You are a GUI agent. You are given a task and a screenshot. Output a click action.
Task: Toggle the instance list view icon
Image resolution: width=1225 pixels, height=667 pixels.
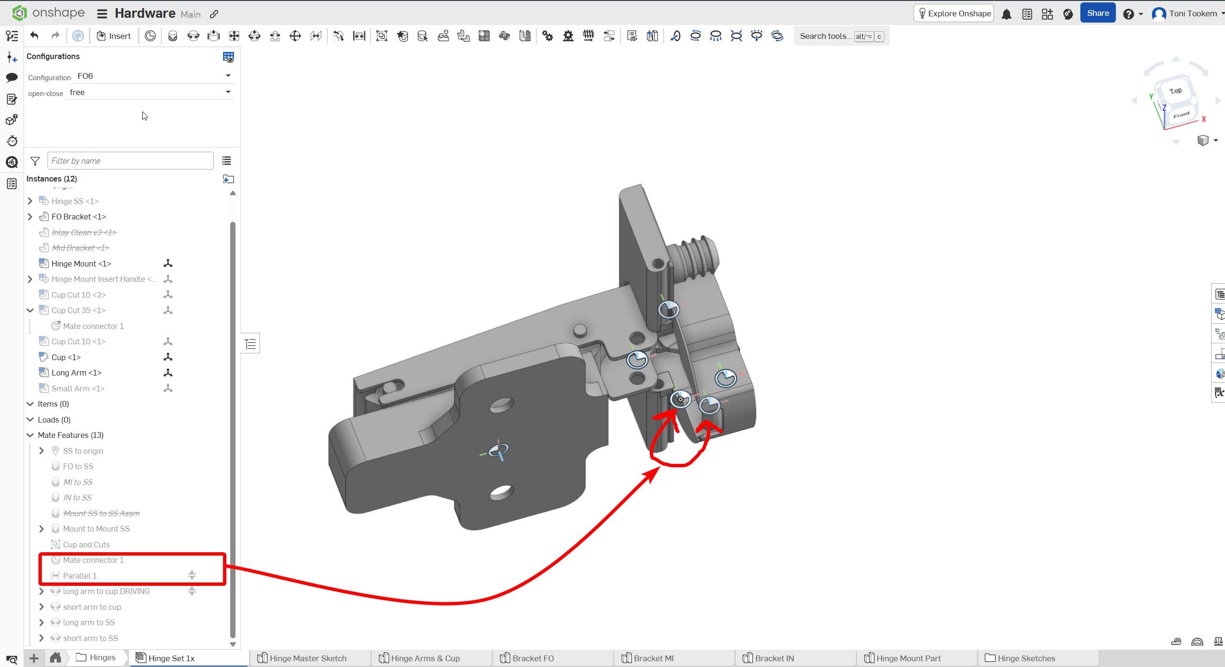pyautogui.click(x=226, y=161)
